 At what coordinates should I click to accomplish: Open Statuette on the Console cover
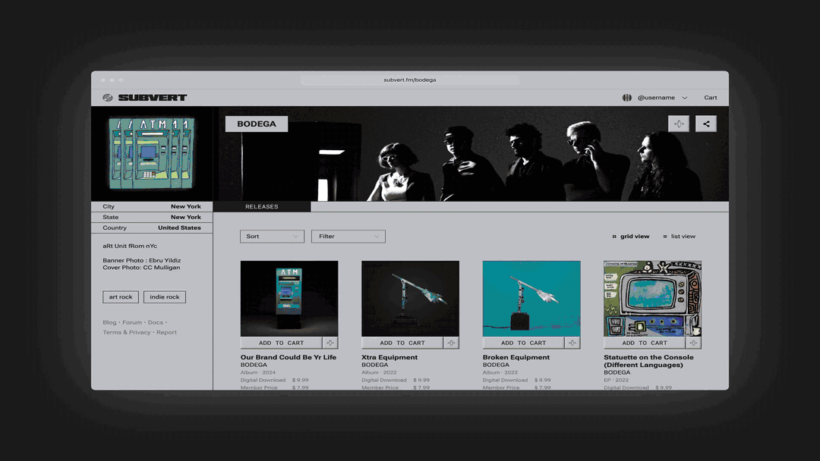(x=653, y=299)
